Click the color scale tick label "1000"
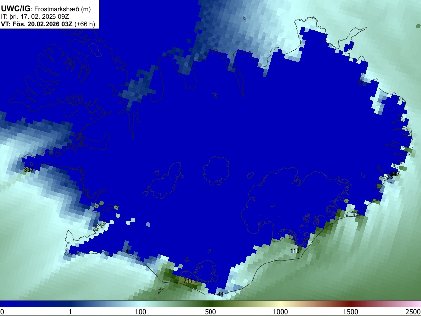Viewport: 421px width, 316px height. coord(280,312)
